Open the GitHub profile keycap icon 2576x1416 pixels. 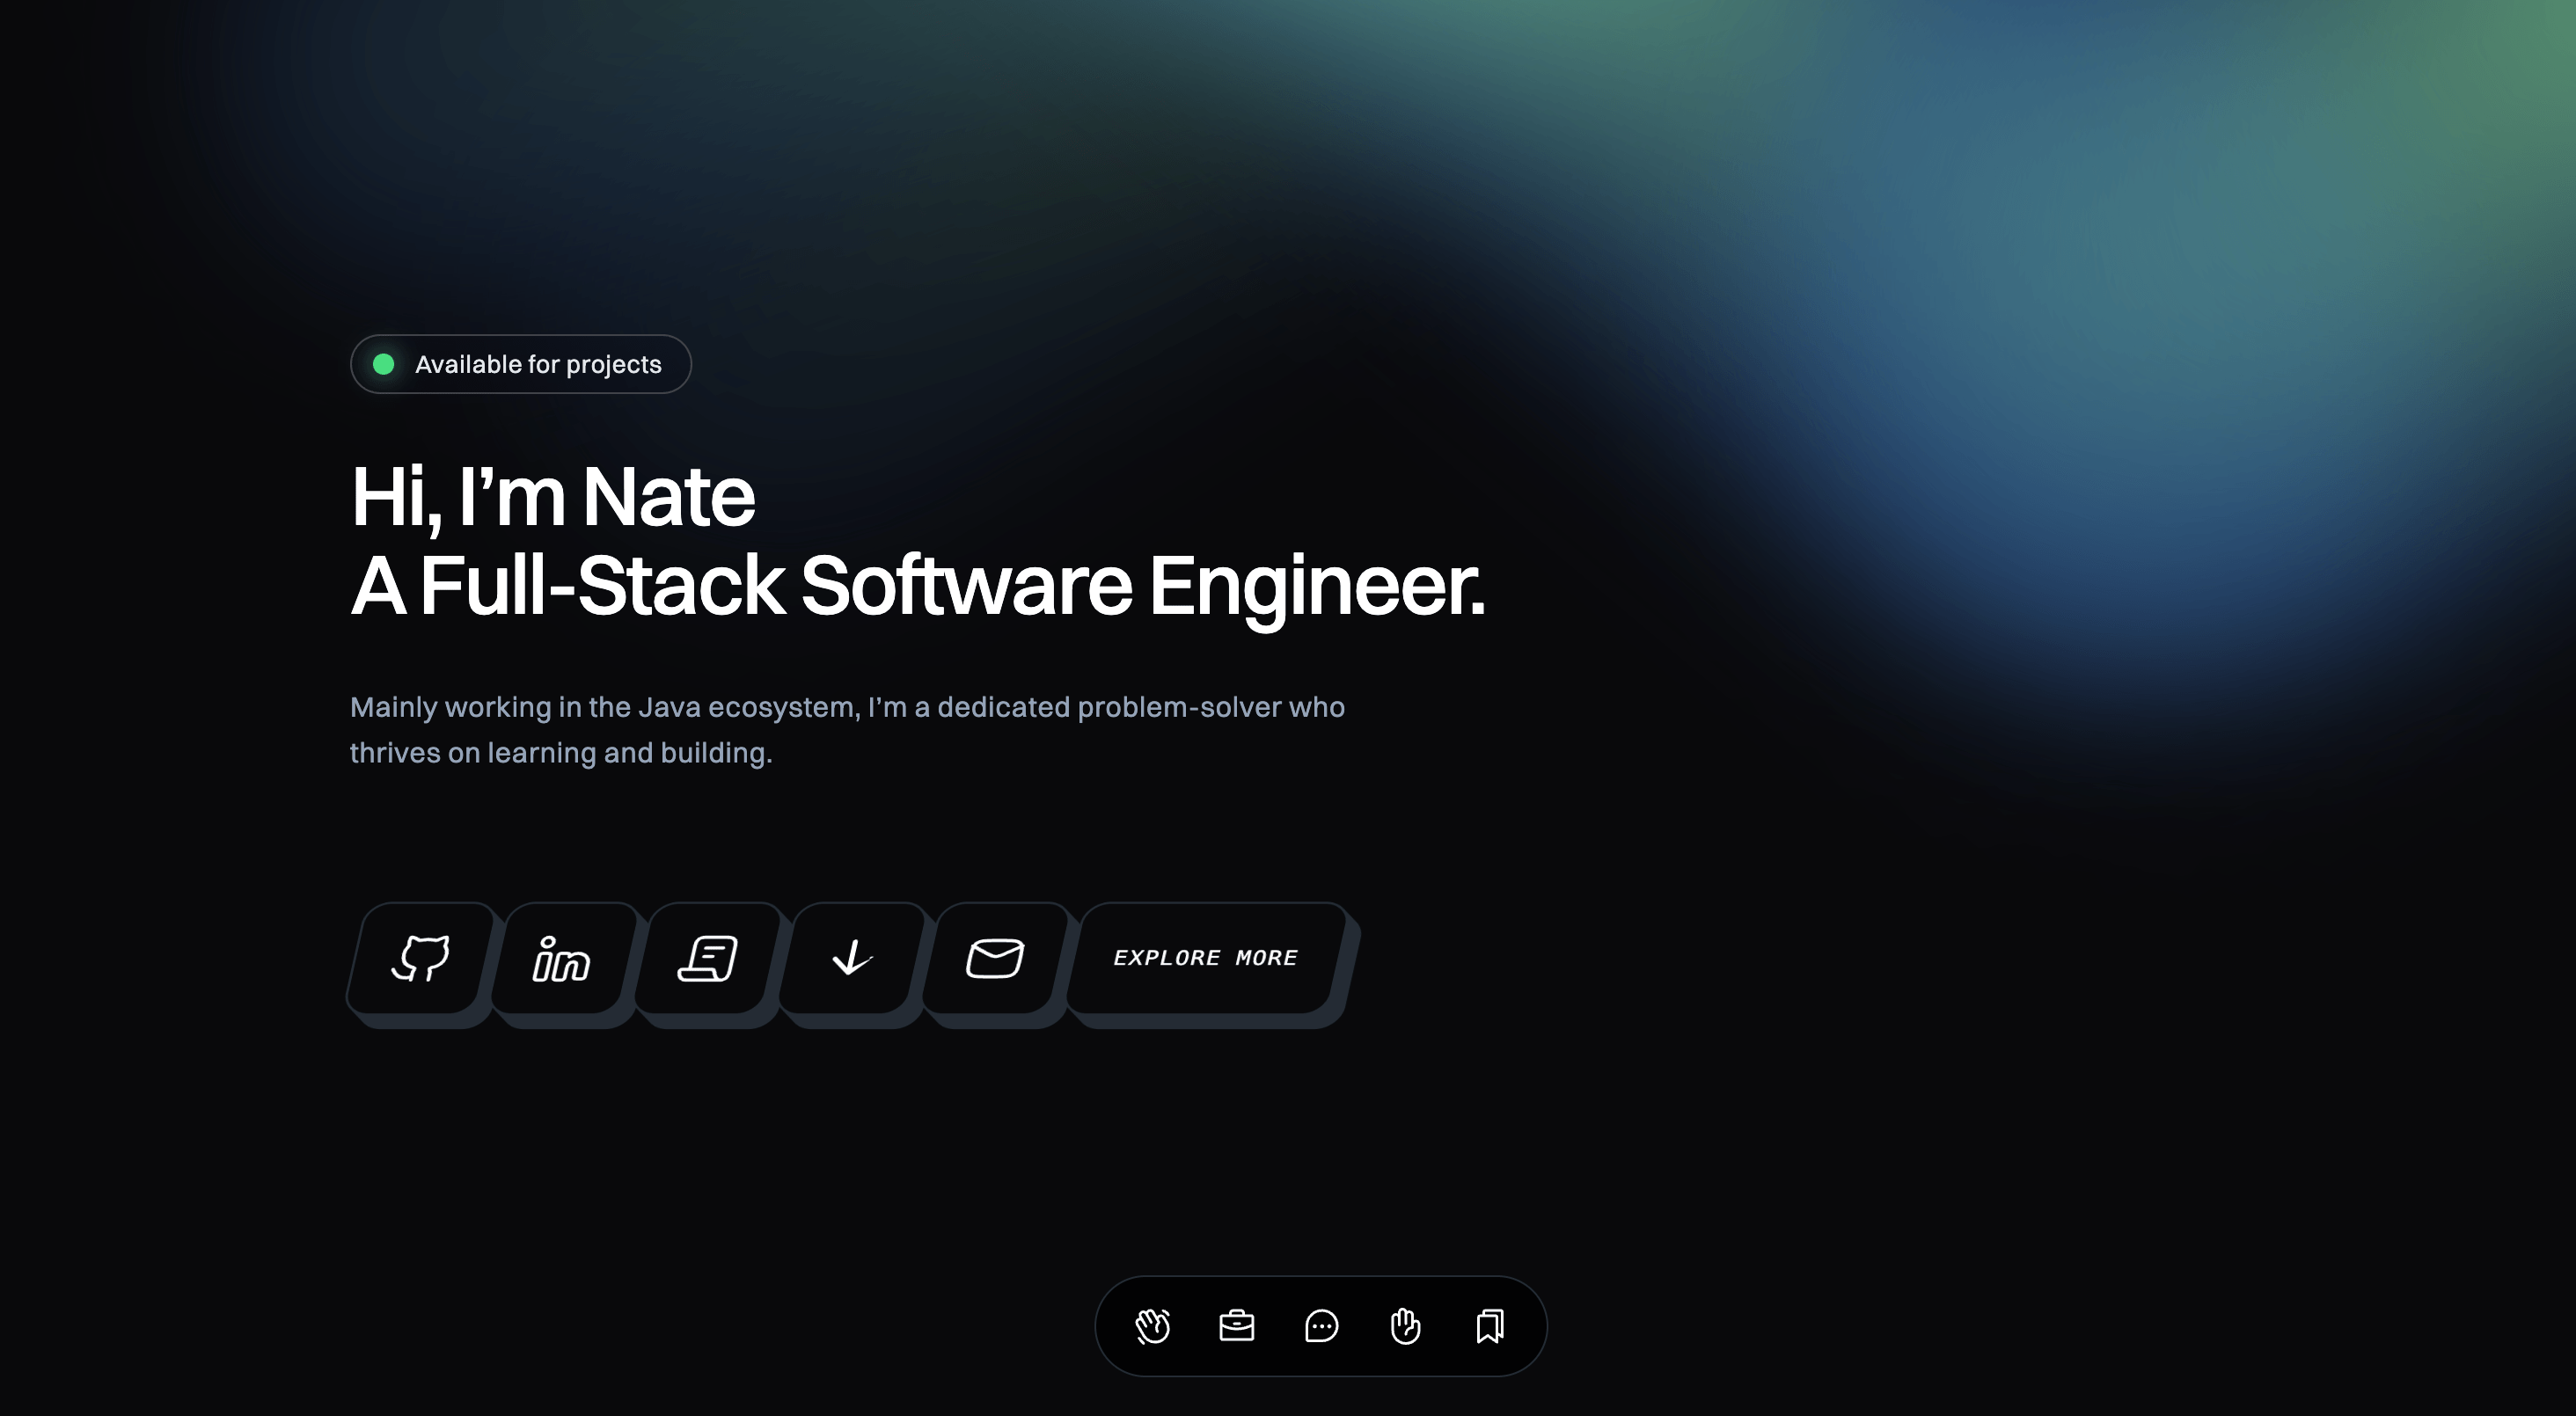coord(421,959)
